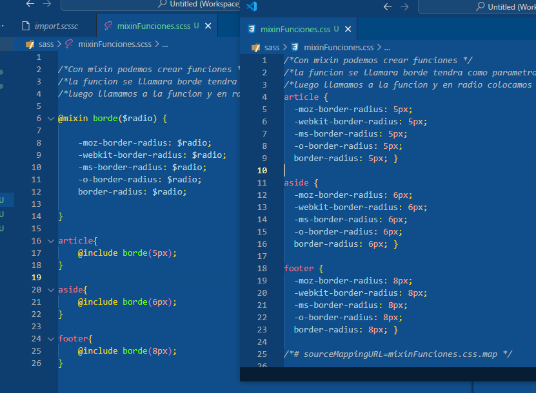Viewport: 536px width, 393px height.
Task: Open mixinFunciones.css in the right breadcrumb
Action: point(338,47)
